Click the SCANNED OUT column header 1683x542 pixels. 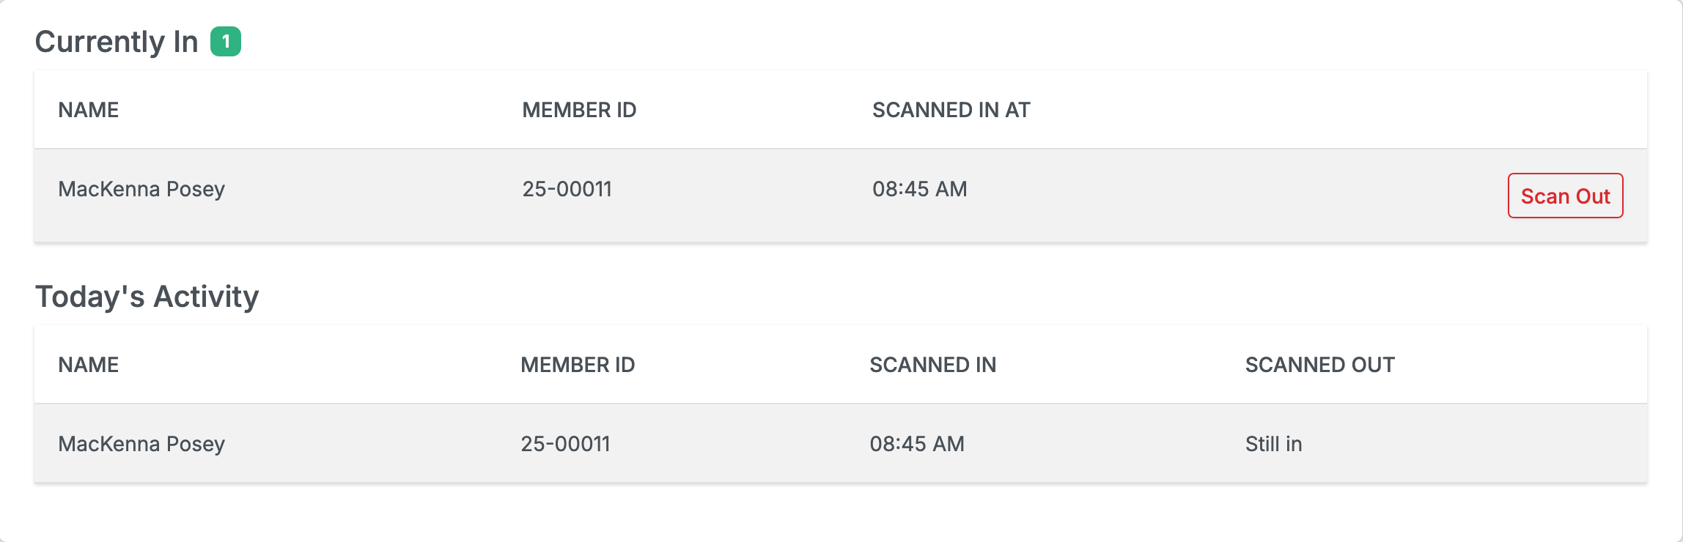coord(1319,365)
